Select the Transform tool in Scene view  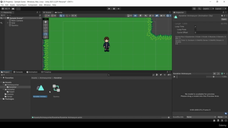coord(46,37)
